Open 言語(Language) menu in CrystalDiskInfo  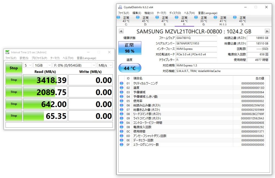(x=208, y=13)
